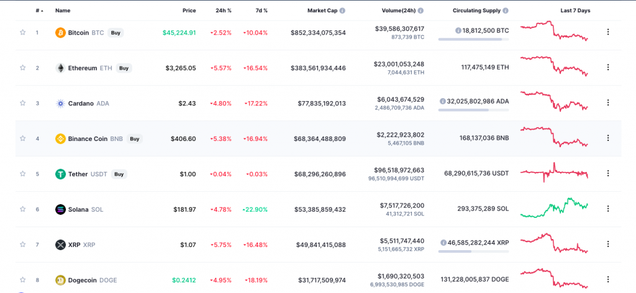Open the three-dot menu for Bitcoin row
Viewport: 636px width, 293px height.
coord(607,32)
